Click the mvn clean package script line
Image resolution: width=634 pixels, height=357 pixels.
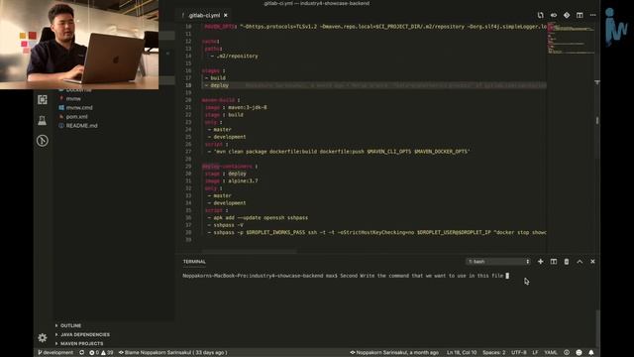tap(339, 152)
